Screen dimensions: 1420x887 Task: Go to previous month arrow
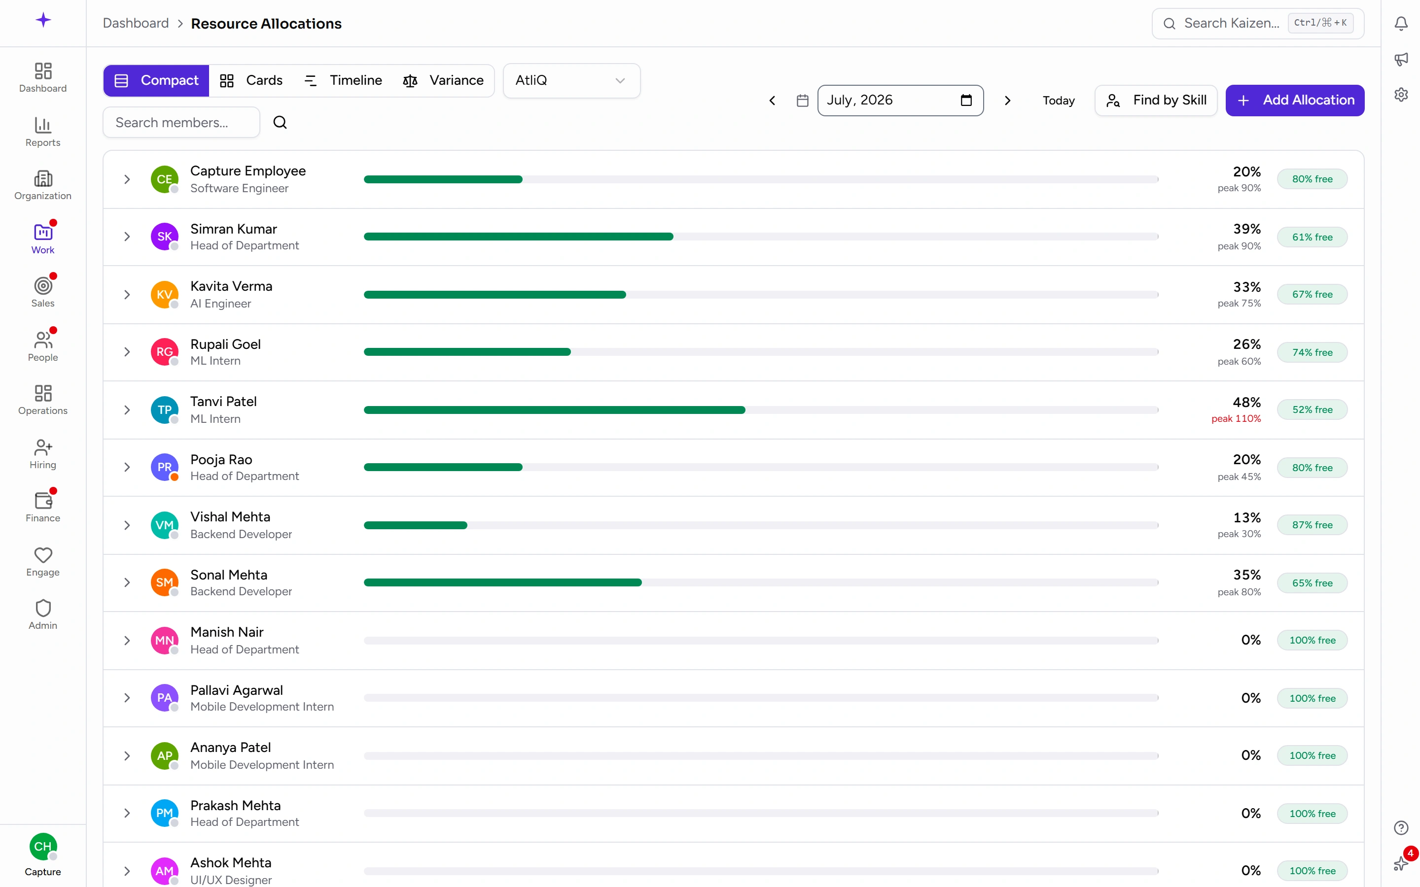[772, 101]
